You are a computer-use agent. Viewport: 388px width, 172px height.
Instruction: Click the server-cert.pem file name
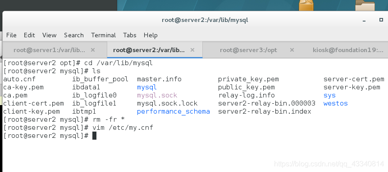354,79
